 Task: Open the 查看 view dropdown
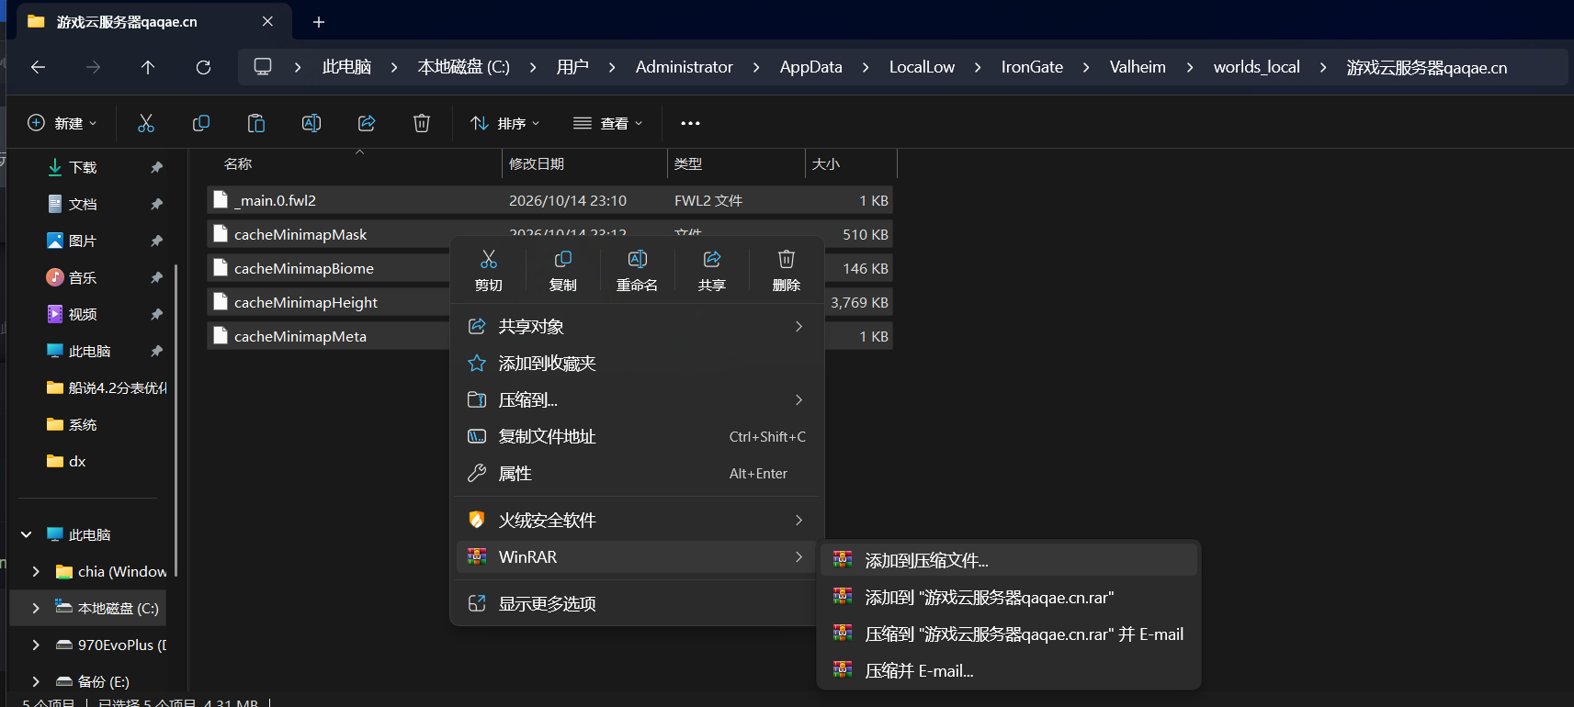click(x=607, y=123)
